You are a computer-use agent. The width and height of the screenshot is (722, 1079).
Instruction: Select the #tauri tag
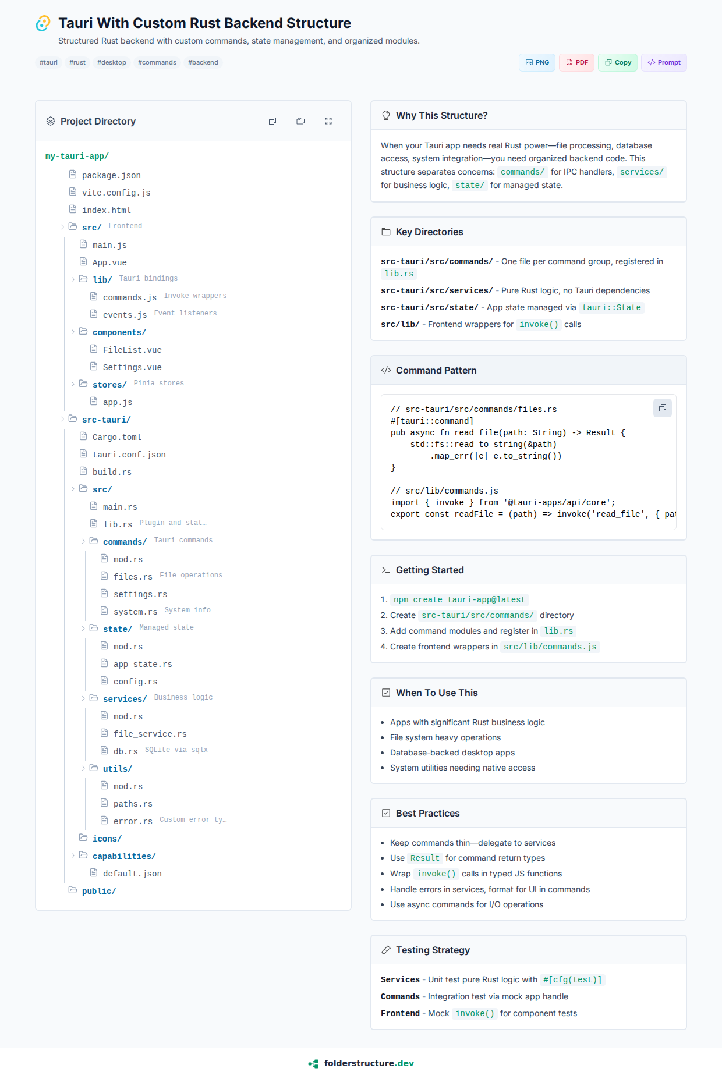(48, 63)
